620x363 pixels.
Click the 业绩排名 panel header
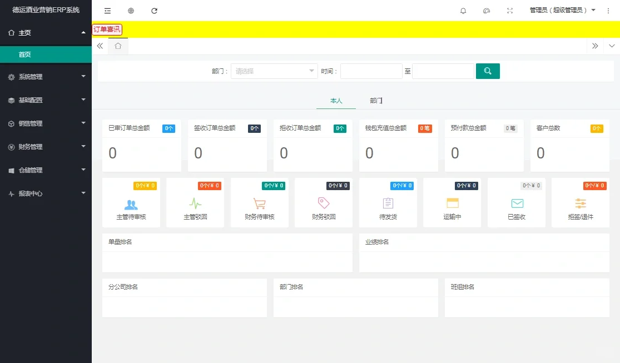[x=484, y=242]
